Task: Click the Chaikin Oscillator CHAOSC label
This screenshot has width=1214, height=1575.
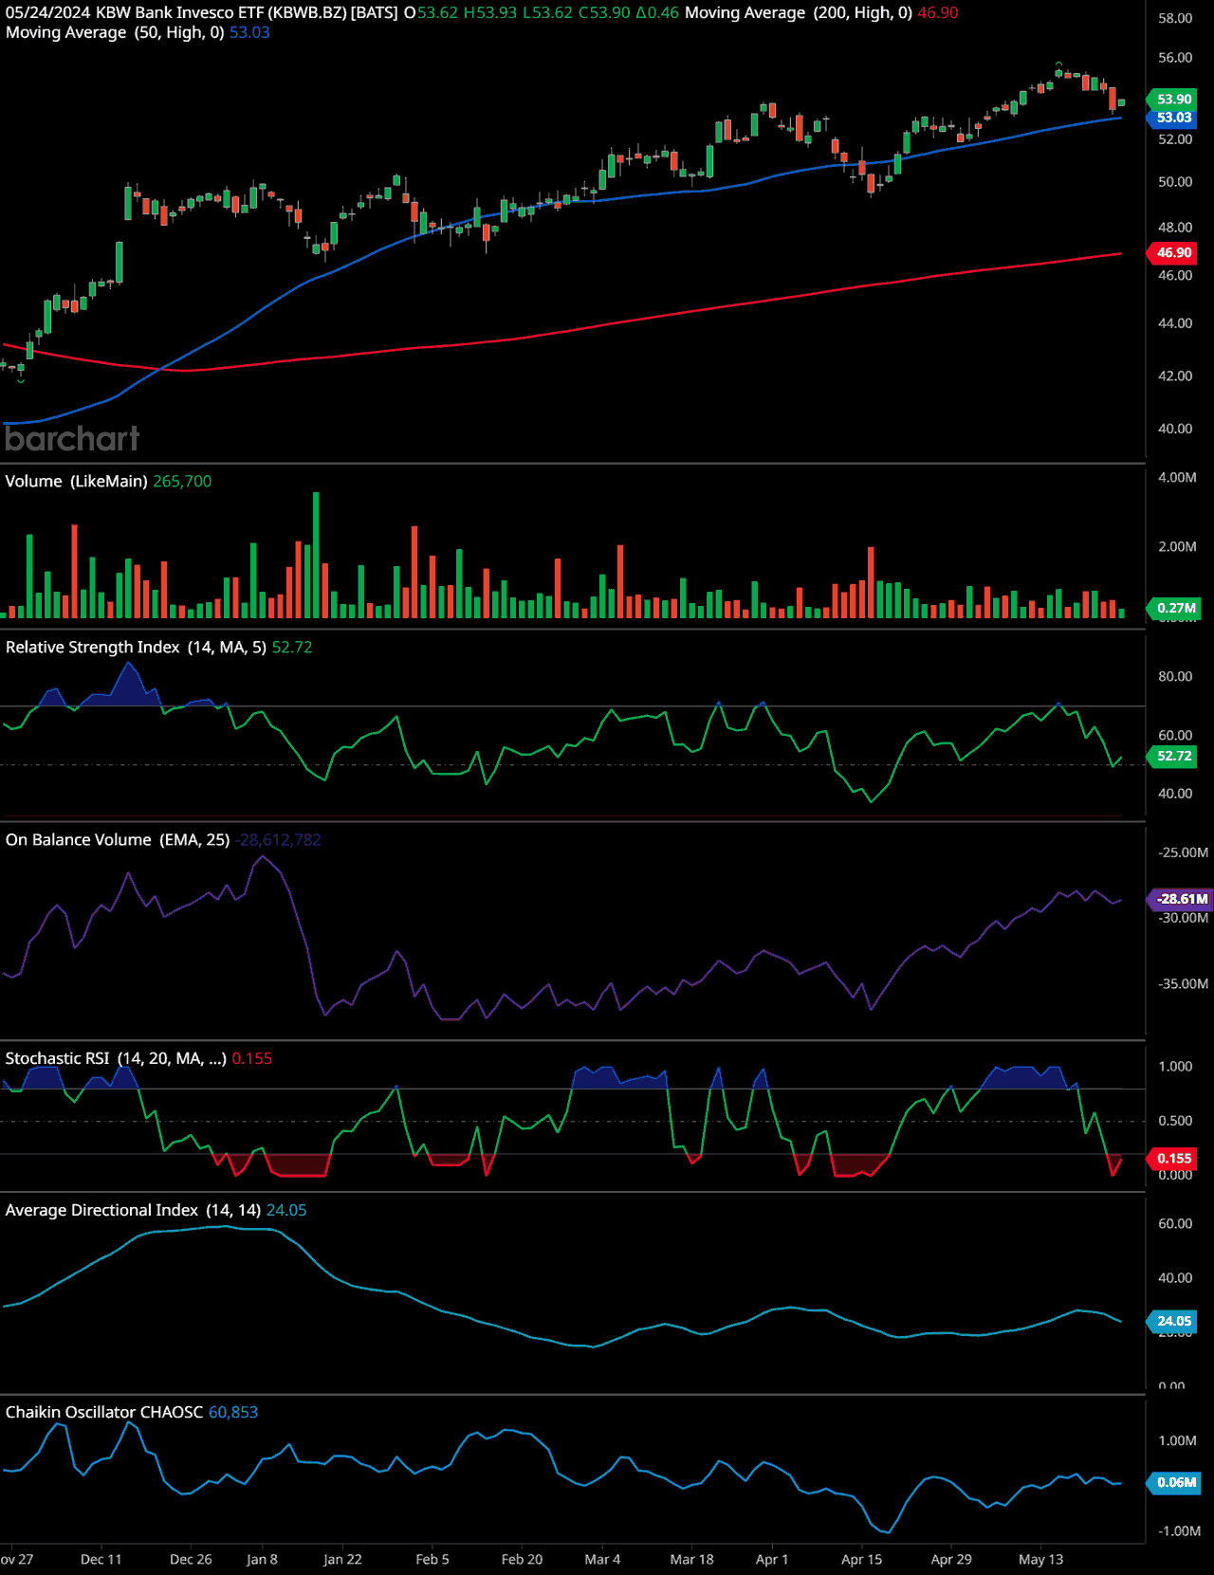Action: 104,1413
